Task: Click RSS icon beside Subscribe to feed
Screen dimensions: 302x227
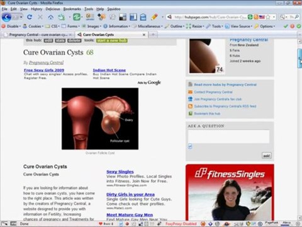Action: tap(190, 106)
